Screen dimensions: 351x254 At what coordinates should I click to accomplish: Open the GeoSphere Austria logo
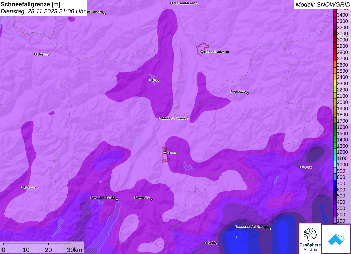(310, 239)
